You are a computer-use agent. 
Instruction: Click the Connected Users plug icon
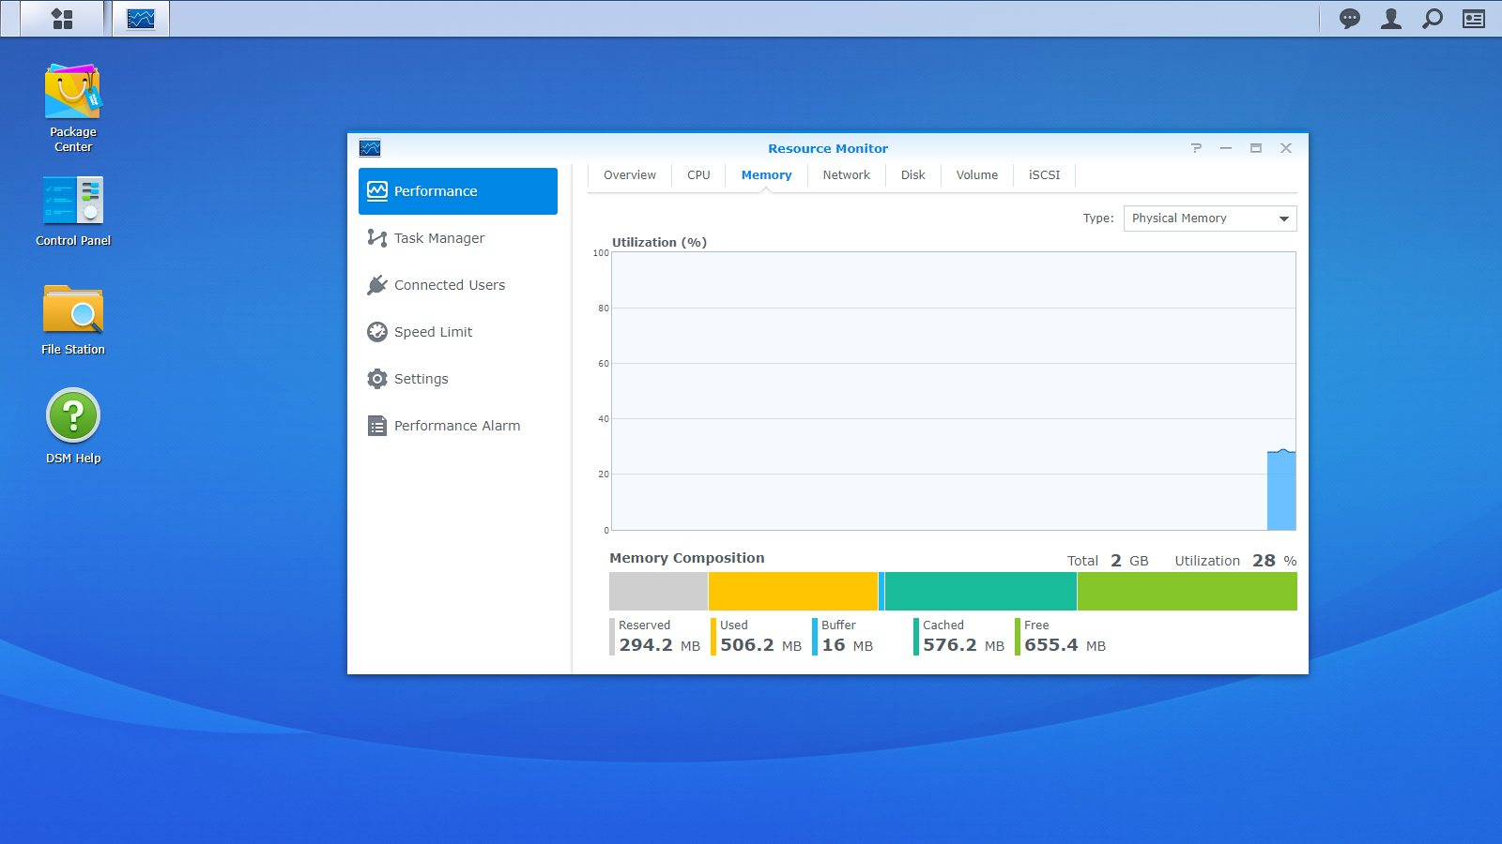click(x=377, y=285)
